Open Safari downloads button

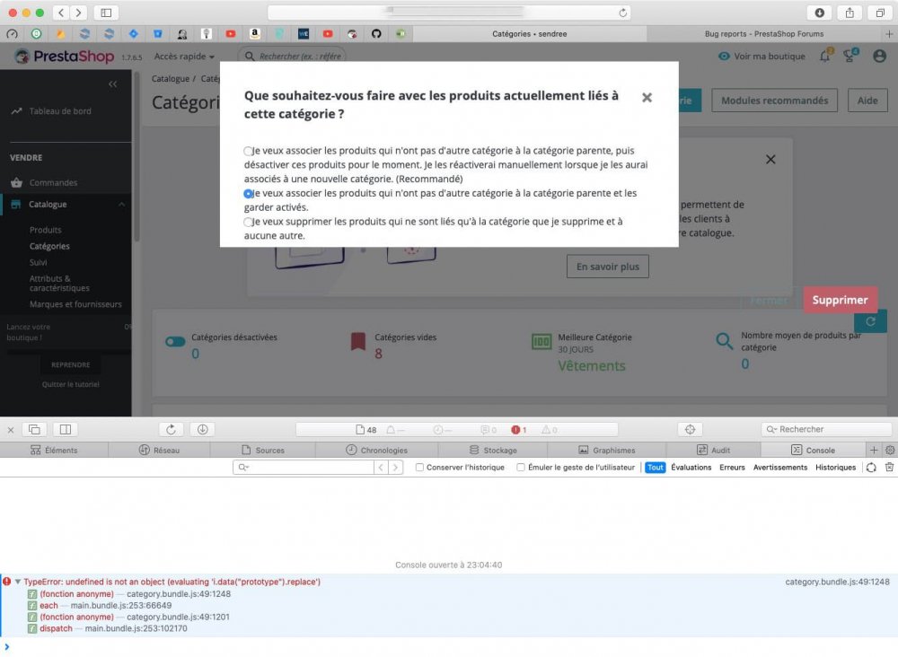pyautogui.click(x=820, y=13)
